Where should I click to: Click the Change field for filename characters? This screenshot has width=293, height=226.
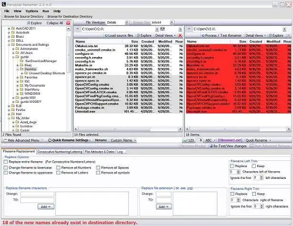click(x=37, y=194)
